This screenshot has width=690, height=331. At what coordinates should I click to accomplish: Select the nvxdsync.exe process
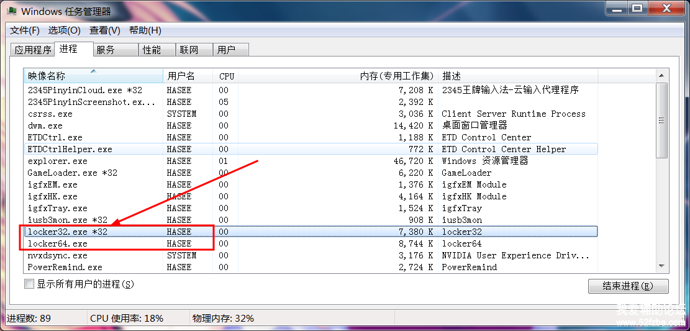311,255
